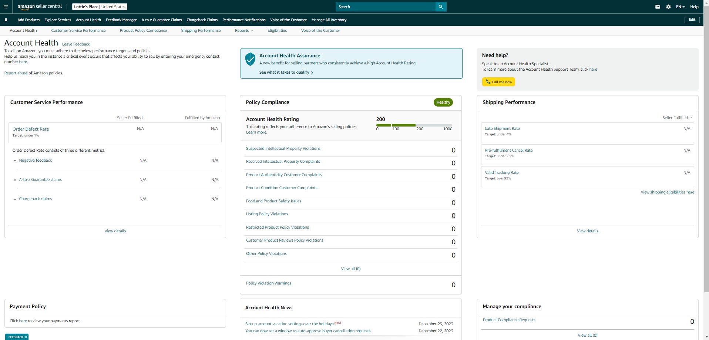Click the Edit favorites bar button

click(692, 20)
